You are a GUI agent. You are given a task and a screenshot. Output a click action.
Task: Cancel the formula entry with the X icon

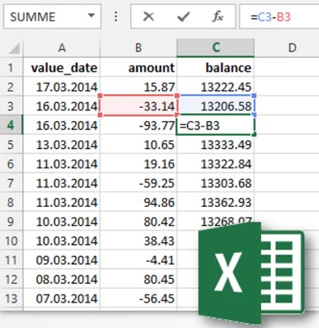(149, 17)
